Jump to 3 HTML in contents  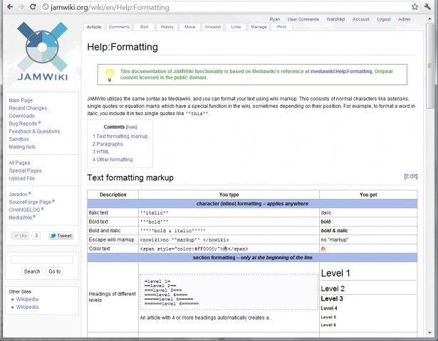(101, 152)
